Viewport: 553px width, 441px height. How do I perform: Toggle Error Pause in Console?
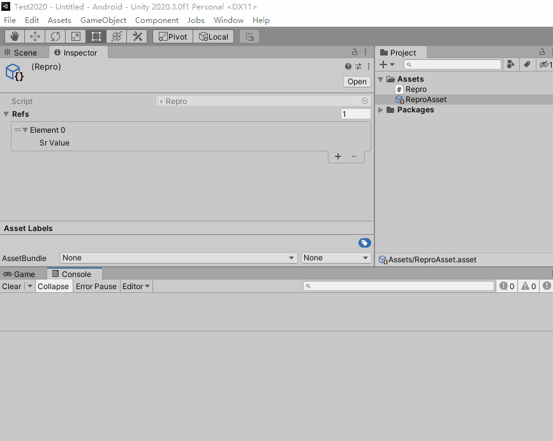96,287
